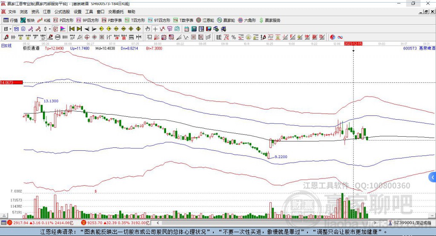Click the 600573 stock code label

pyautogui.click(x=410, y=48)
